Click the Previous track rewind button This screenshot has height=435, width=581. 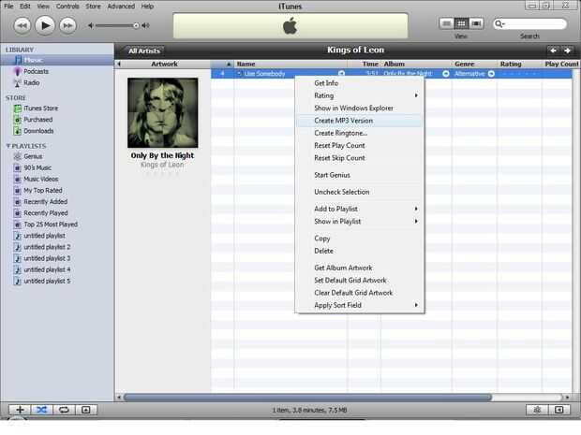[22, 25]
